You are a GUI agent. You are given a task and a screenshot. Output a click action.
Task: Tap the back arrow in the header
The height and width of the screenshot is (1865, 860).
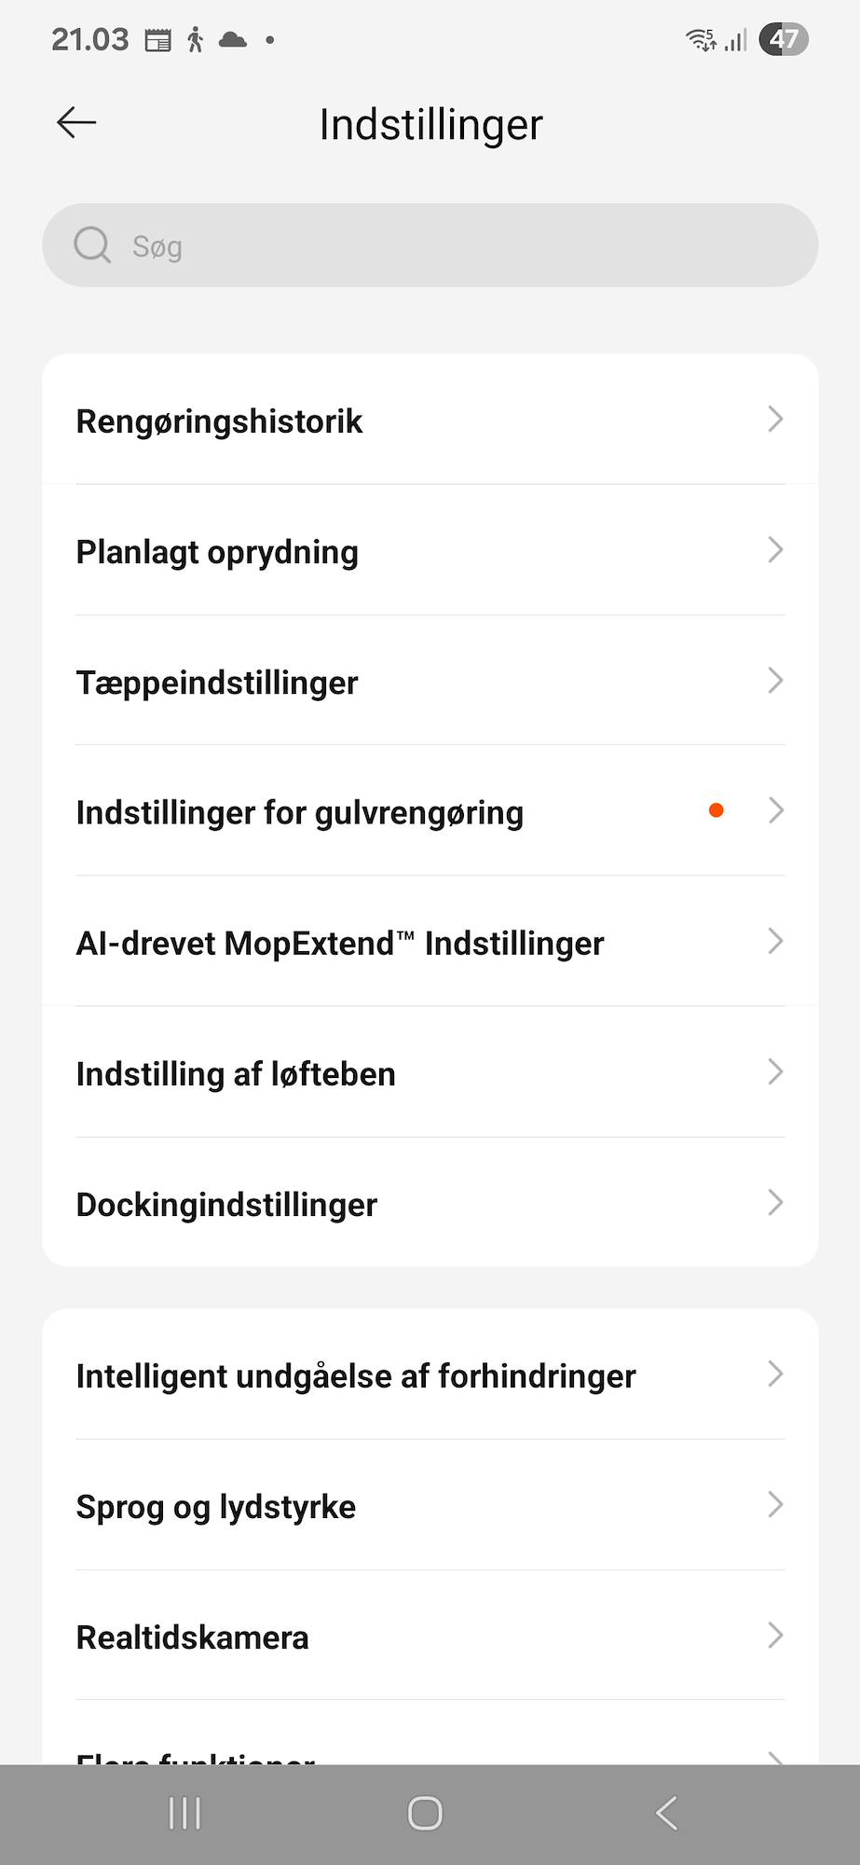click(76, 122)
